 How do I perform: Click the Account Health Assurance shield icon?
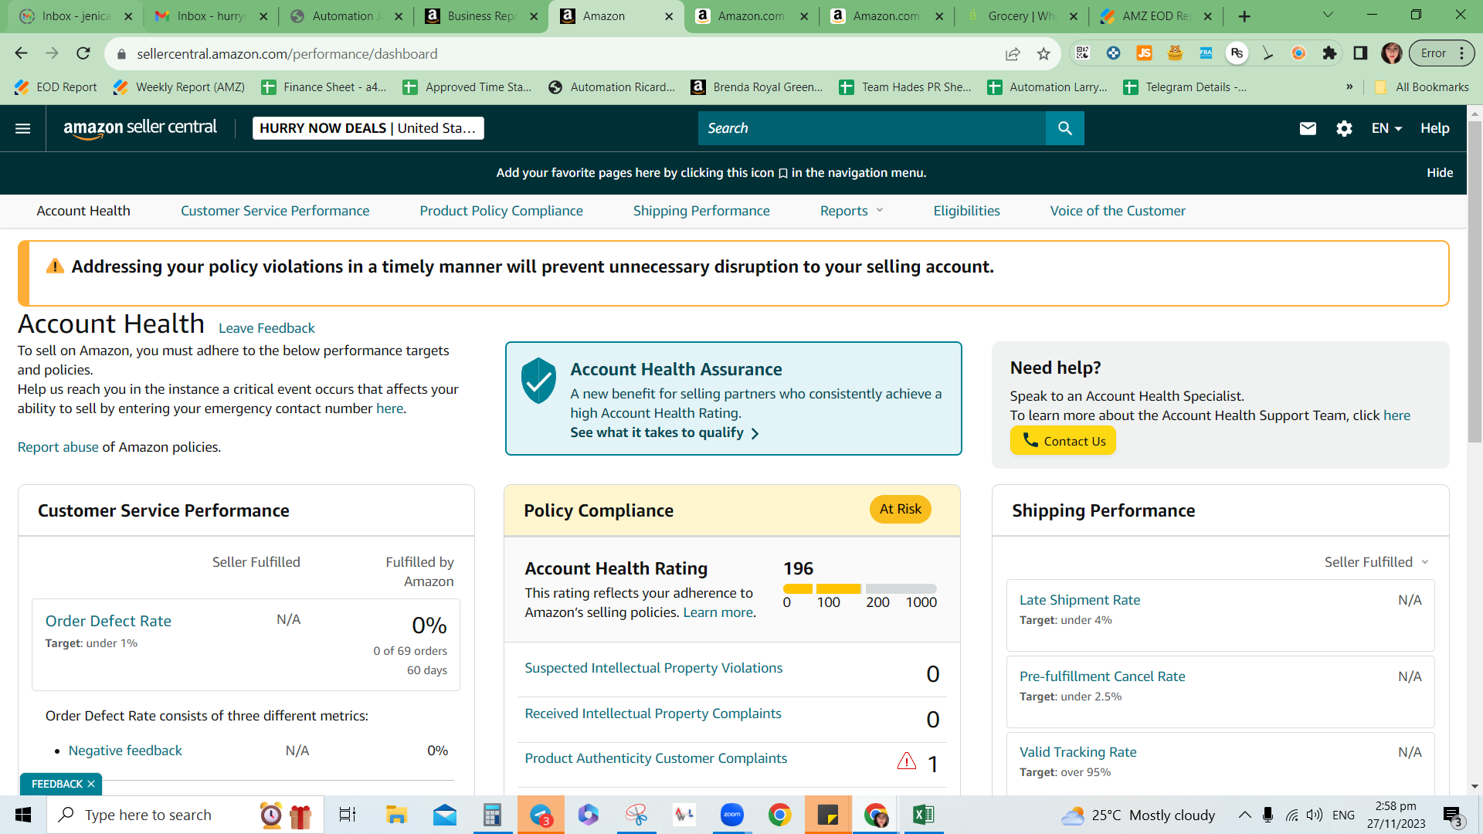point(538,380)
